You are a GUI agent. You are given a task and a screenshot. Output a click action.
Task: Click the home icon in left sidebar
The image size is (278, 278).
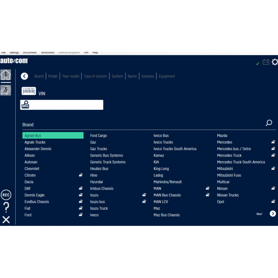pos(6,75)
